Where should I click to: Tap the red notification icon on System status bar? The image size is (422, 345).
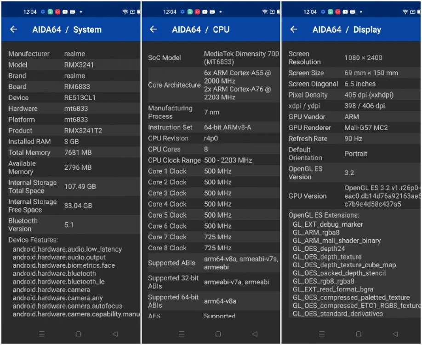coord(57,11)
